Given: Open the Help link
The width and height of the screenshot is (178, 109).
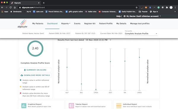Looking at the screenshot, I should tap(118, 16).
